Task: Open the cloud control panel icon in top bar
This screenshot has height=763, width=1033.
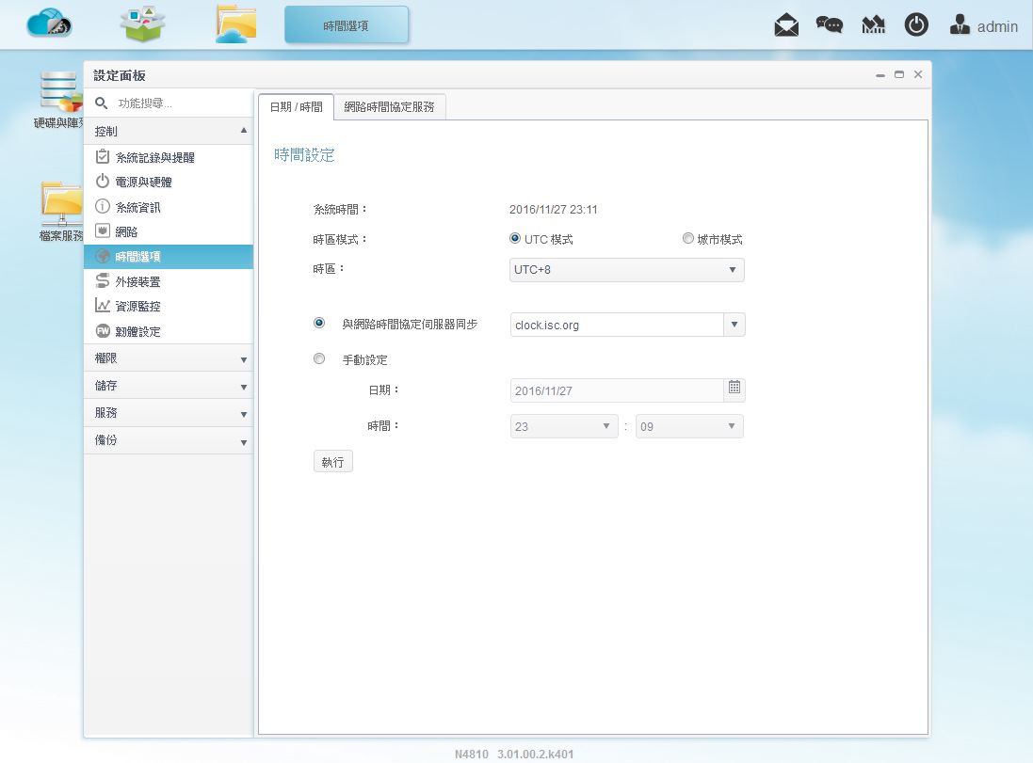Action: (x=49, y=24)
